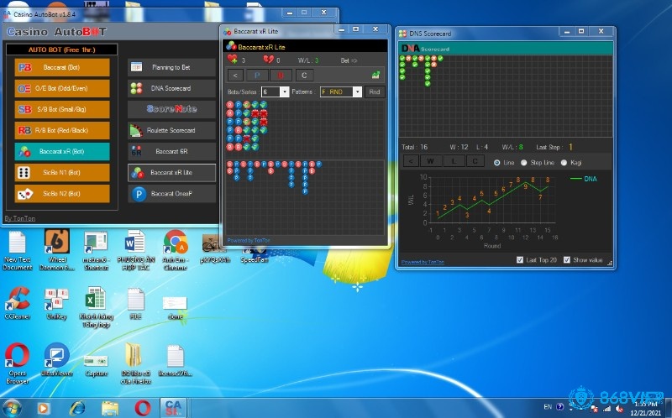
Task: Click the Rnd button
Action: pos(375,91)
